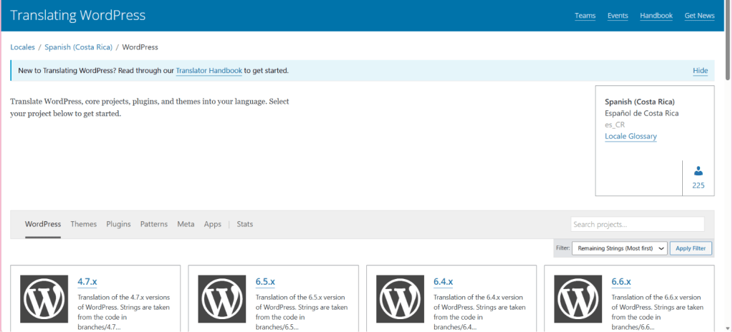Click the page vertical scrollbar
The width and height of the screenshot is (733, 332).
pos(728,41)
